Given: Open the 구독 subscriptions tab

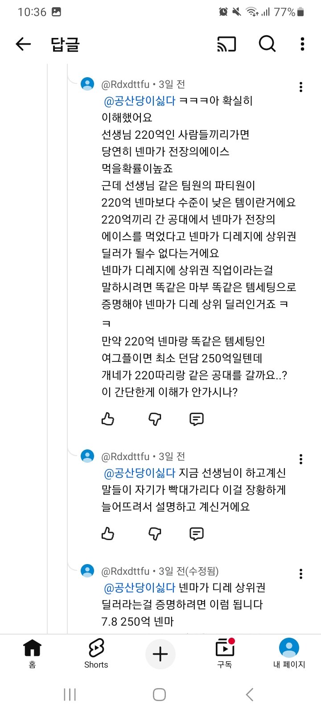Looking at the screenshot, I should 225,652.
